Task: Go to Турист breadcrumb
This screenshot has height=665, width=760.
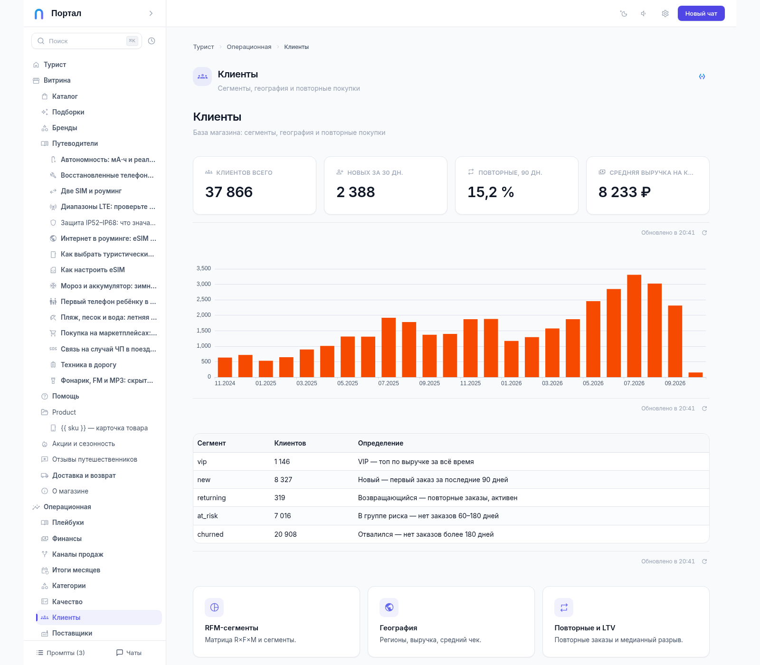Action: click(x=203, y=47)
